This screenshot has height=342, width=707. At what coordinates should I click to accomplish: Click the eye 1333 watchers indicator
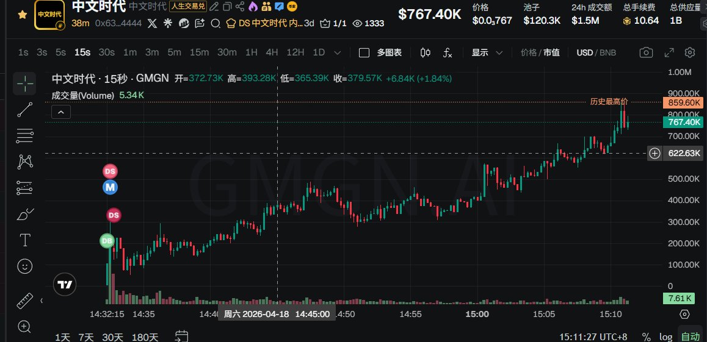[x=368, y=23]
